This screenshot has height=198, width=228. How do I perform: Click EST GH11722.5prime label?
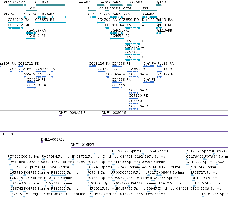(x=200, y=162)
